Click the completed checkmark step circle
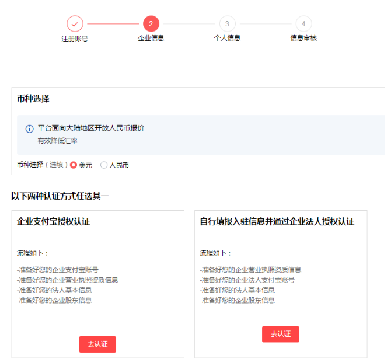Image resolution: width=391 pixels, height=362 pixels. click(75, 24)
